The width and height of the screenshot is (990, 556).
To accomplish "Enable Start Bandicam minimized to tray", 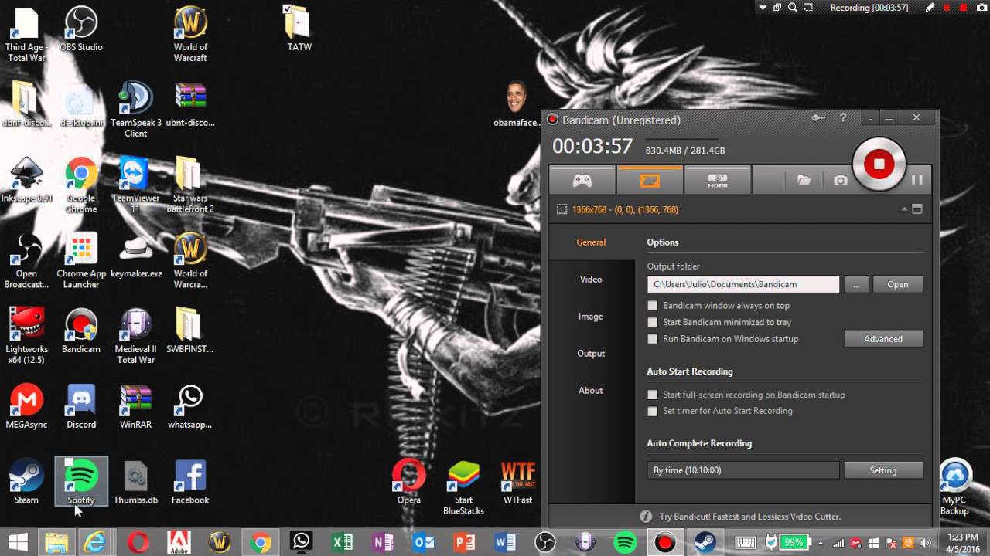I will pos(653,323).
